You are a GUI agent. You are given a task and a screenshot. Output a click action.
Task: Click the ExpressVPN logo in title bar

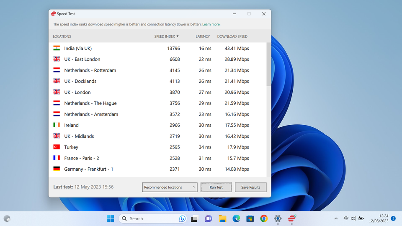click(53, 13)
